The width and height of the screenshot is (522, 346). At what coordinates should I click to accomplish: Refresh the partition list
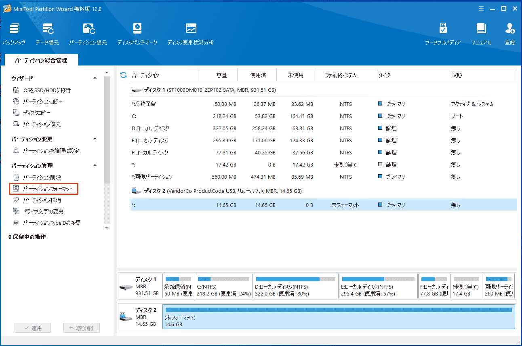(x=124, y=75)
